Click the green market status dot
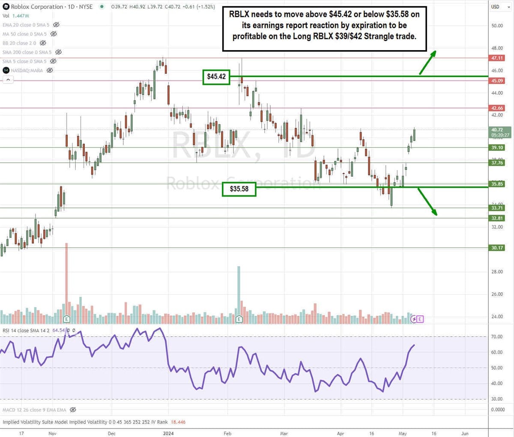 (x=102, y=6)
